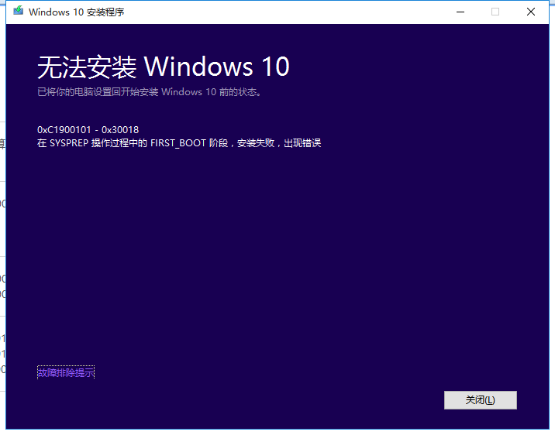Minimize the Windows 10 安装程序 window
This screenshot has height=435, width=555.
tap(460, 12)
